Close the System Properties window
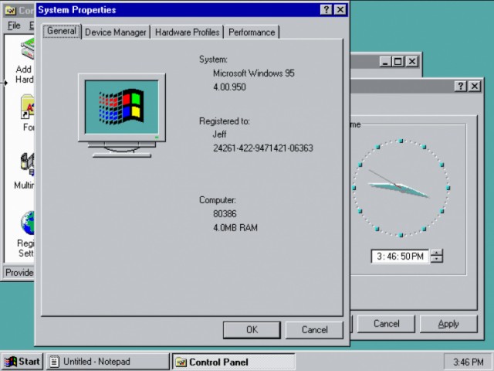Viewport: 494px width, 371px height. [x=340, y=10]
